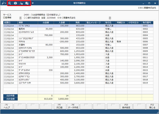Click the balance cell 3,600,000

tap(78, 83)
